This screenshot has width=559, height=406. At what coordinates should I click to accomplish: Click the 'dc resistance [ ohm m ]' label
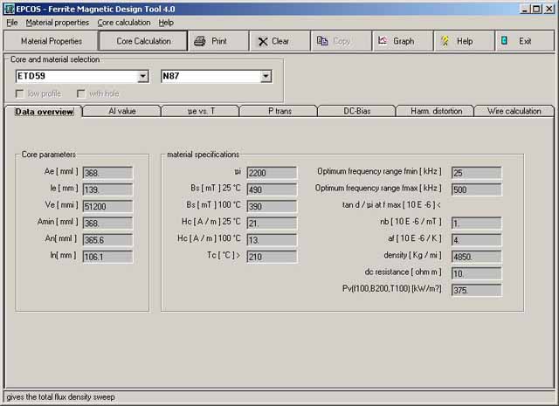point(403,272)
